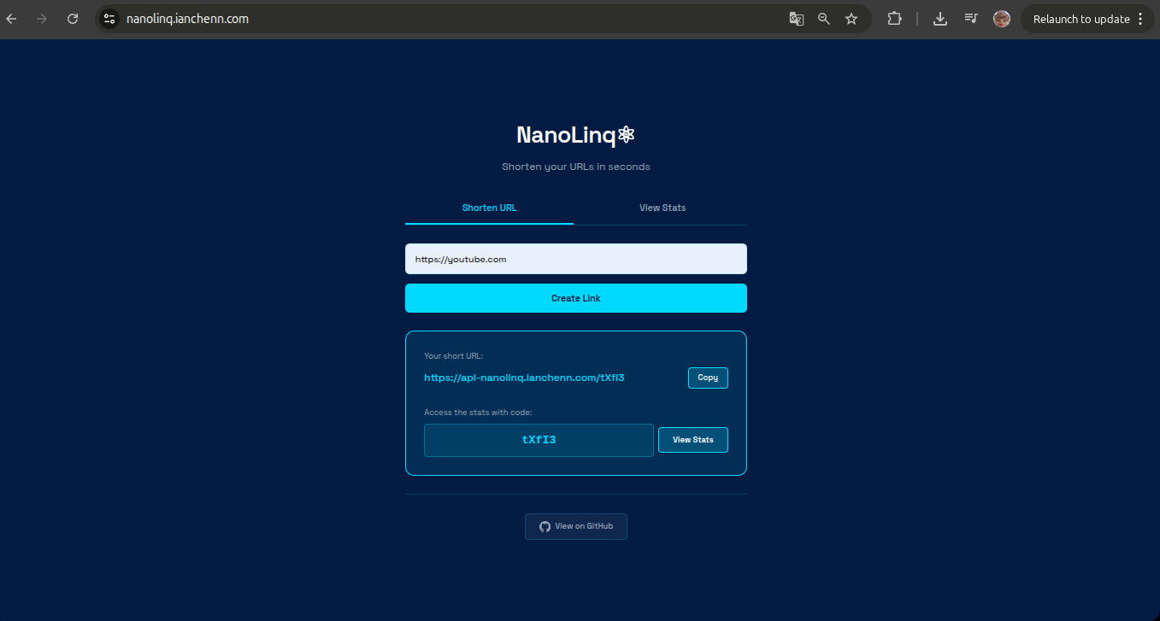The width and height of the screenshot is (1160, 621).
Task: Bookmark this page with the star
Action: pos(851,19)
